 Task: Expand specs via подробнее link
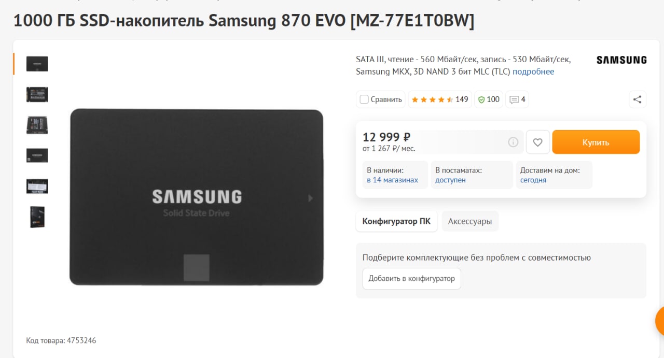tap(533, 71)
